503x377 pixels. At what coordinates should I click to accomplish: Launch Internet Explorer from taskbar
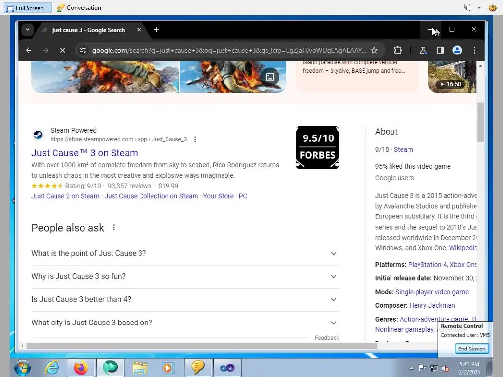[52, 368]
